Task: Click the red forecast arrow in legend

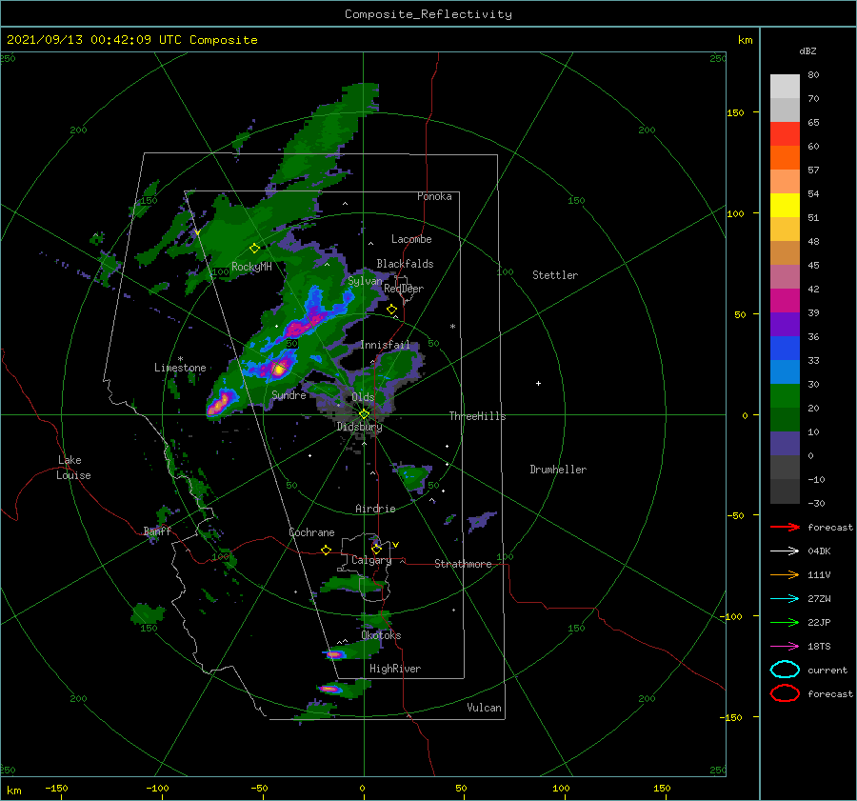Action: (x=785, y=527)
